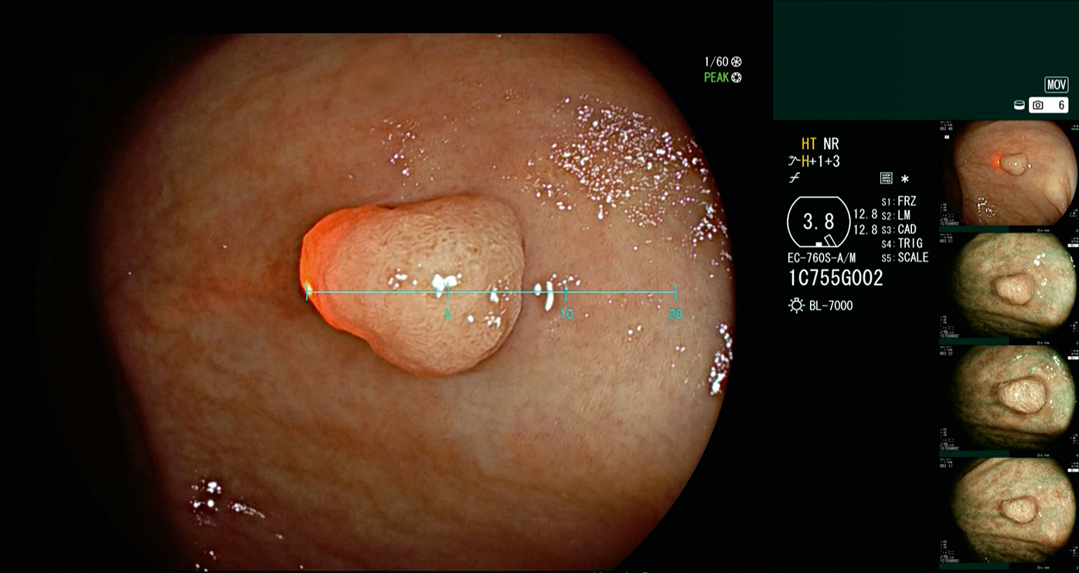1079x573 pixels.
Task: Click the storage disk icon beside the camera
Action: pyautogui.click(x=1019, y=106)
